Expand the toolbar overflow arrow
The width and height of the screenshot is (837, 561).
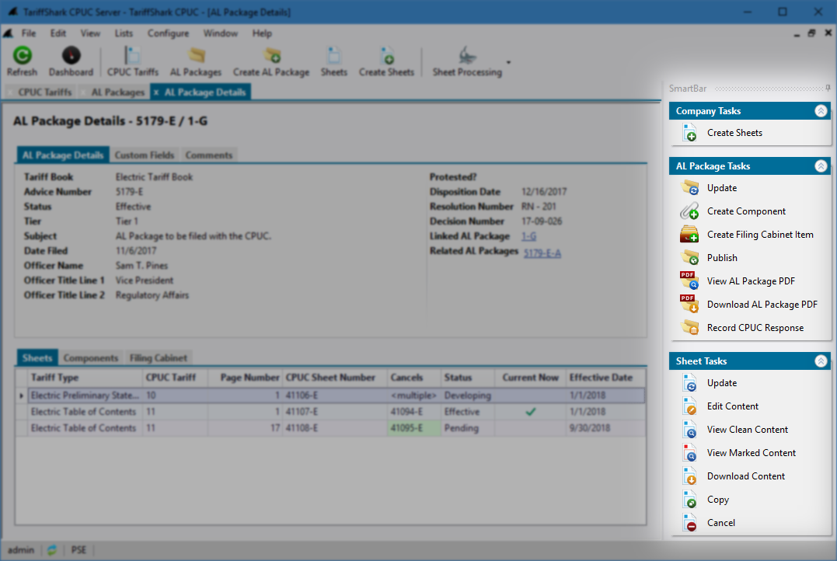tap(508, 62)
